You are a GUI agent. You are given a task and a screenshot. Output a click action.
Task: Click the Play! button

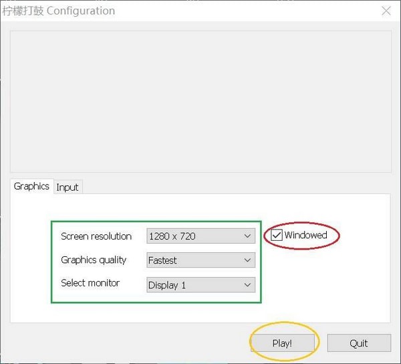(x=282, y=343)
